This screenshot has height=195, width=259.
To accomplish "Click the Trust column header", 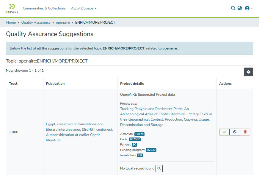I will click(13, 84).
